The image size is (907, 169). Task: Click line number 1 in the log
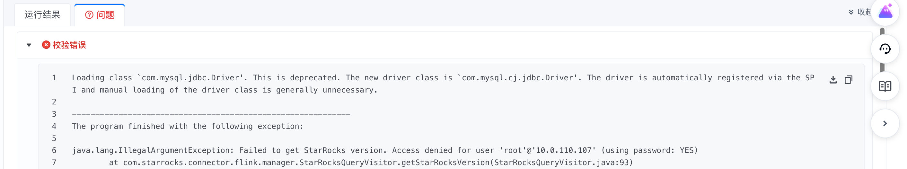click(x=54, y=78)
